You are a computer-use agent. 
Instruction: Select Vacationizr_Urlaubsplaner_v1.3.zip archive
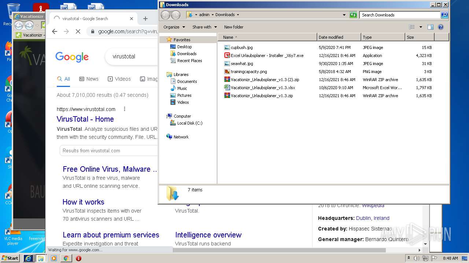point(259,96)
